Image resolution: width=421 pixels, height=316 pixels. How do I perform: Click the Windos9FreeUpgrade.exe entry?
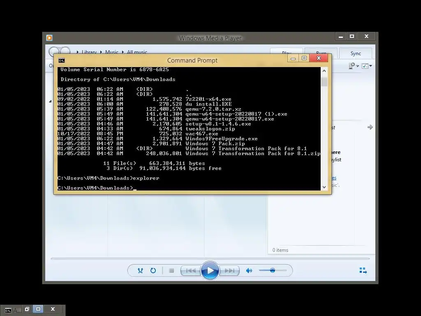222,139
